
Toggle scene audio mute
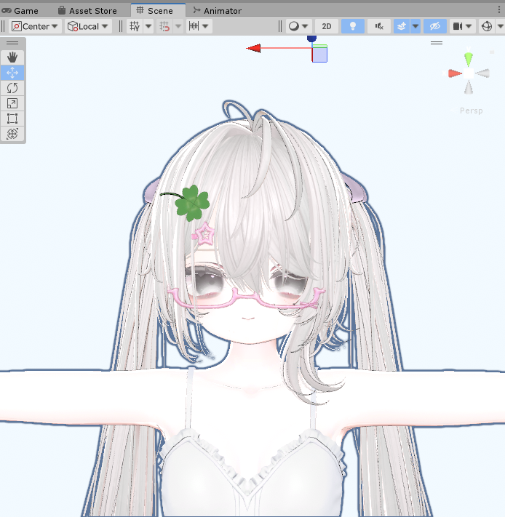pos(379,26)
